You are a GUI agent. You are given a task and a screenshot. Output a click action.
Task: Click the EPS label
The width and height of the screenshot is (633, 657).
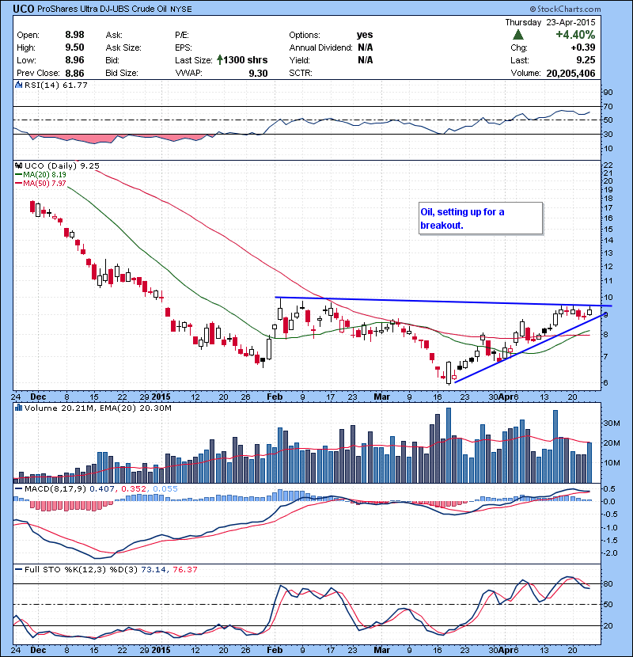tap(184, 47)
